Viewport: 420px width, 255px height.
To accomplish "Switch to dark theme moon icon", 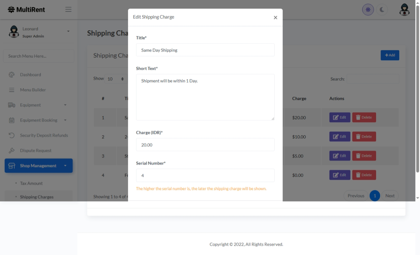I will pos(382,10).
